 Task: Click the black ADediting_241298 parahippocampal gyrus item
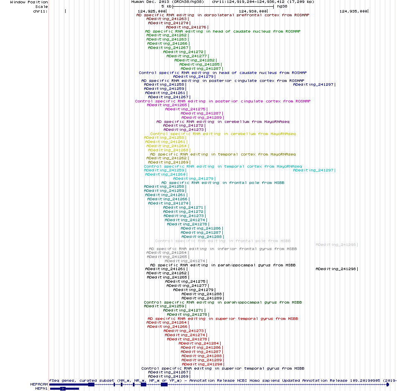coord(337,269)
